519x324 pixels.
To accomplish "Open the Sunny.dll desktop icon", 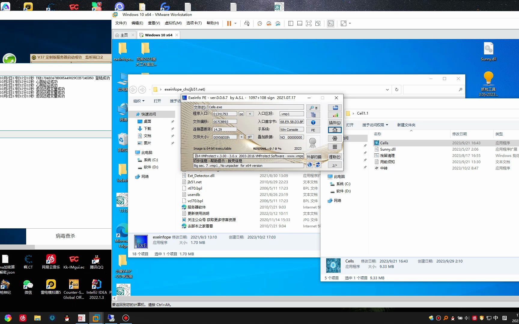I will point(488,52).
